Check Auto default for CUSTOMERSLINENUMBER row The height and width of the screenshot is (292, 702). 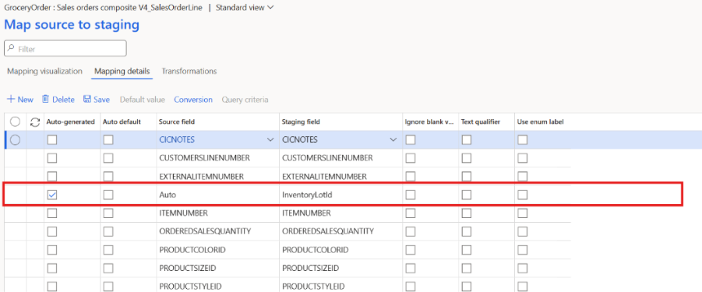coord(108,158)
